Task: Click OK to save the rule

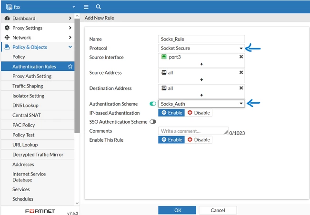Action: [177, 210]
